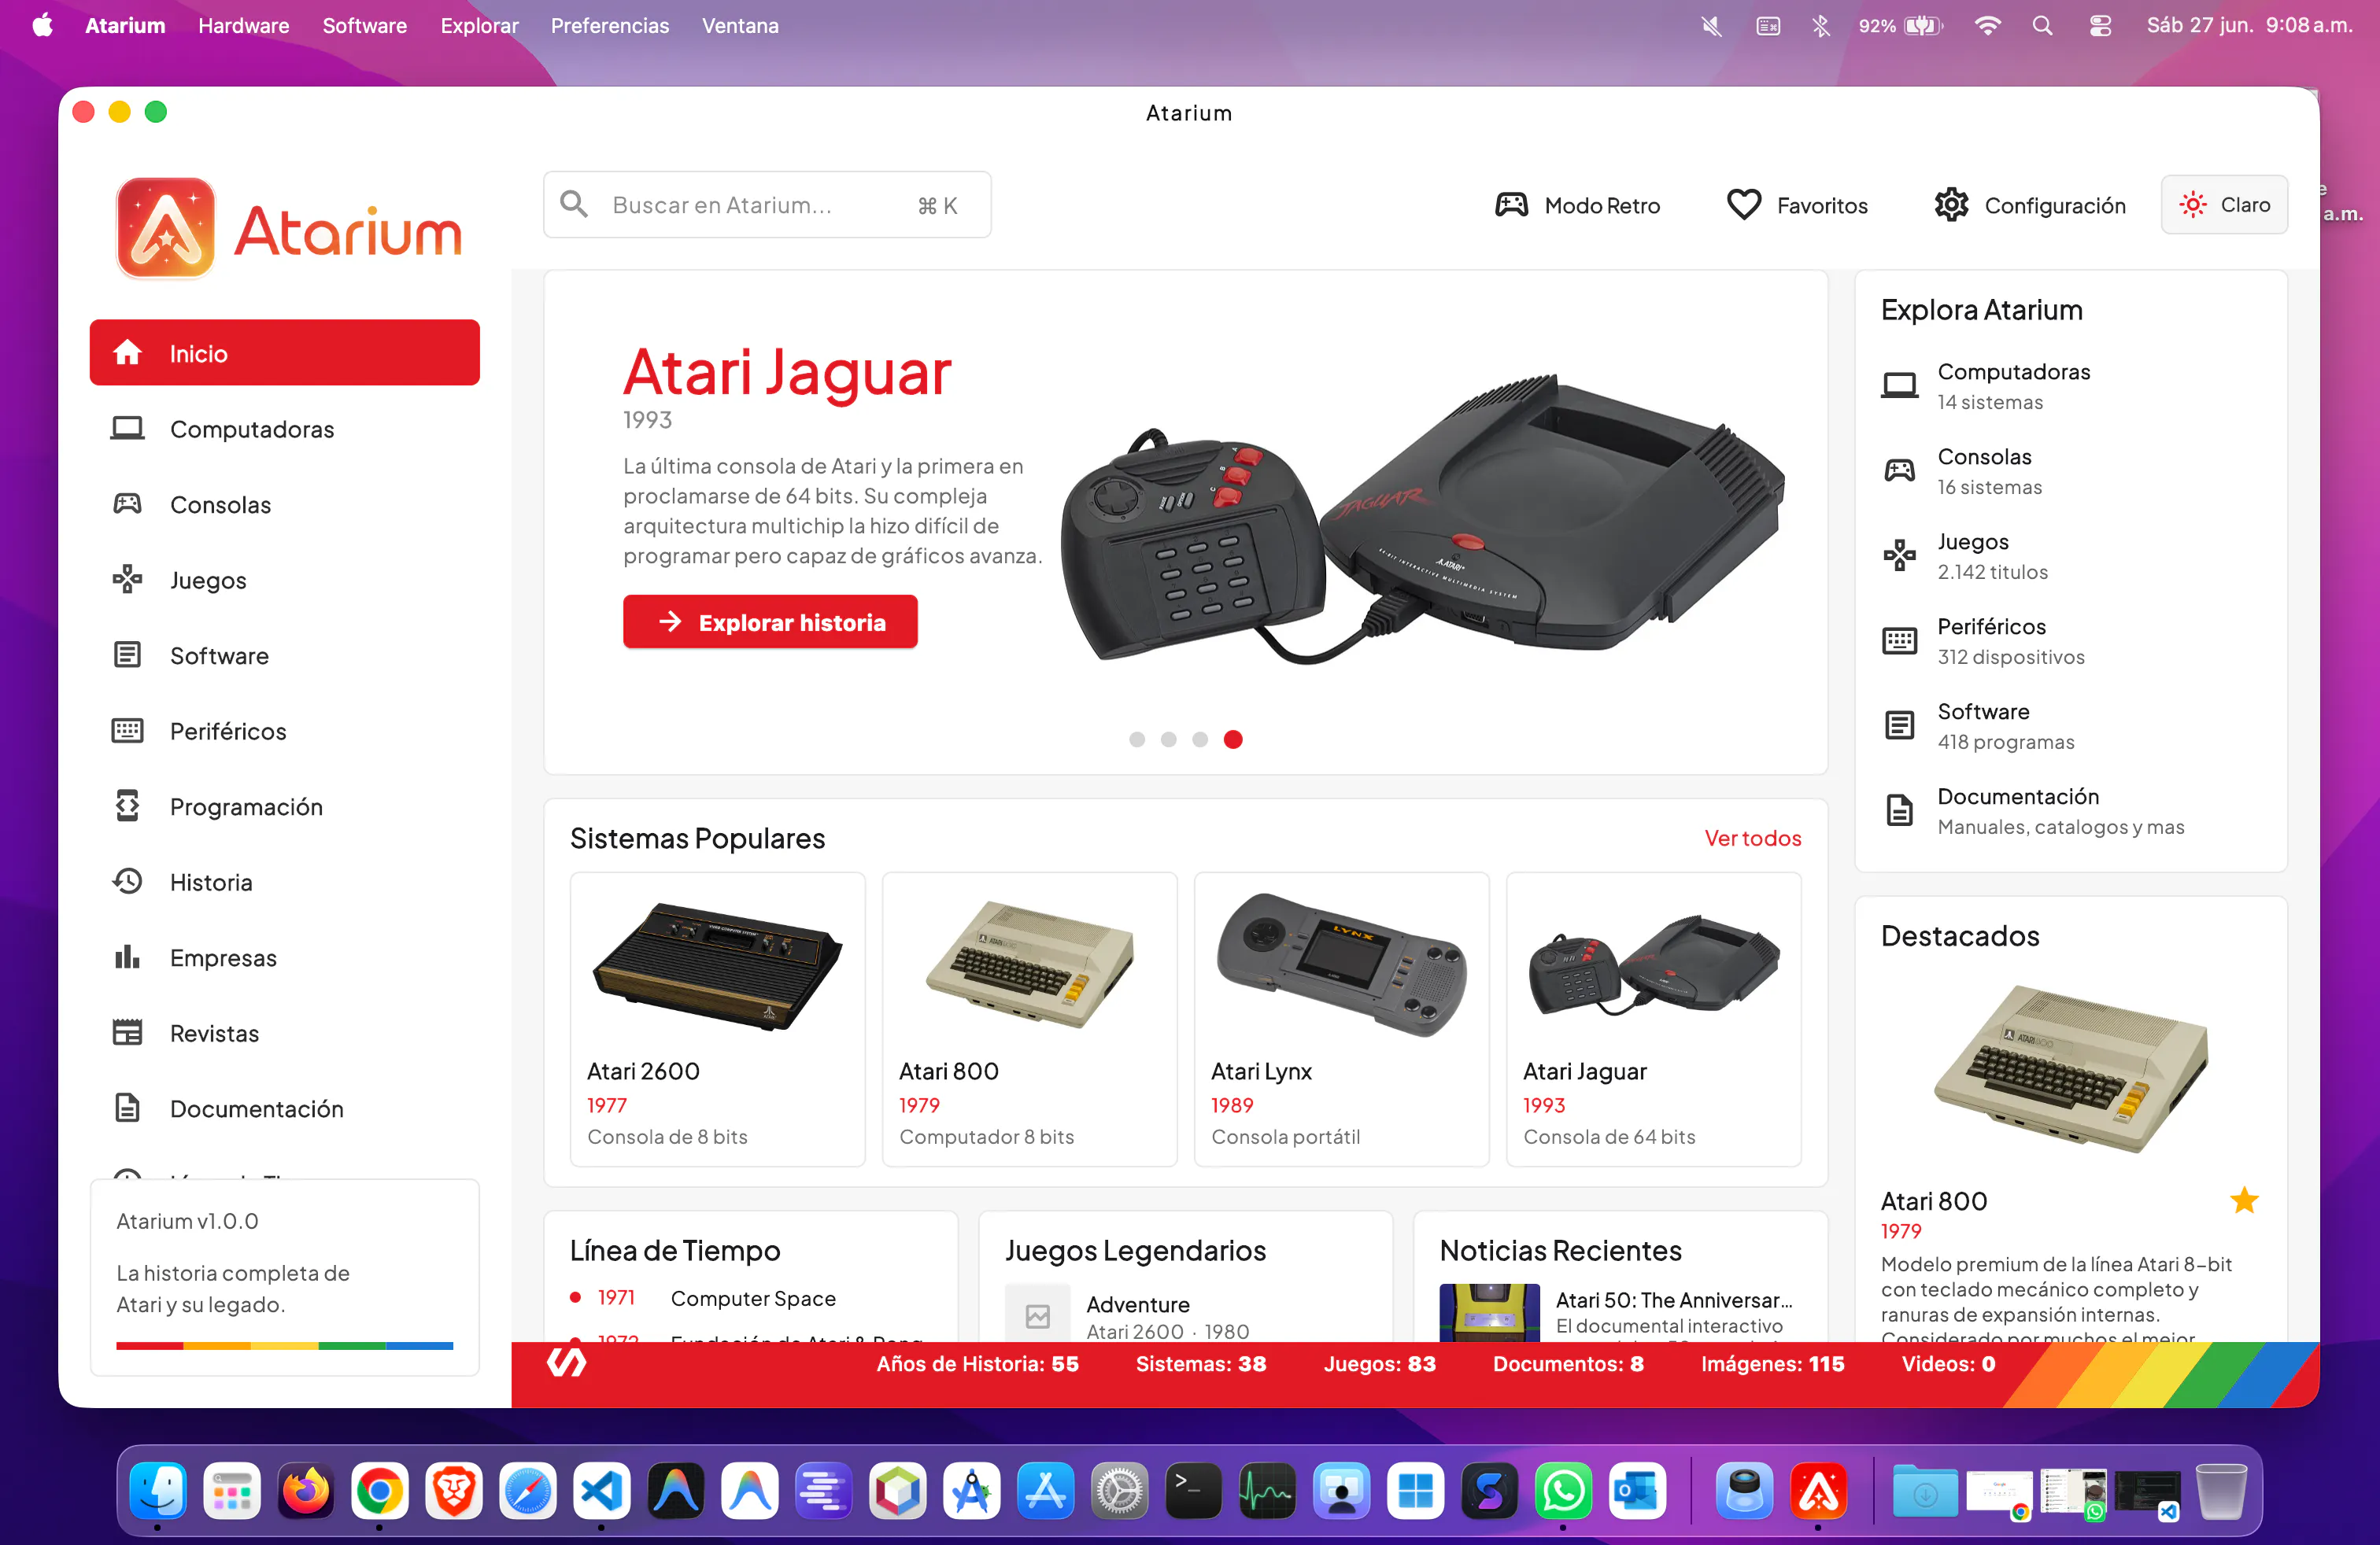Screen dimensions: 2380x1545
Task: Open the Ventana menu
Action: (740, 25)
